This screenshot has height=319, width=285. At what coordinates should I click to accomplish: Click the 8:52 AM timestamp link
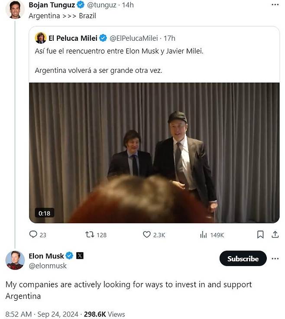pyautogui.click(x=19, y=314)
